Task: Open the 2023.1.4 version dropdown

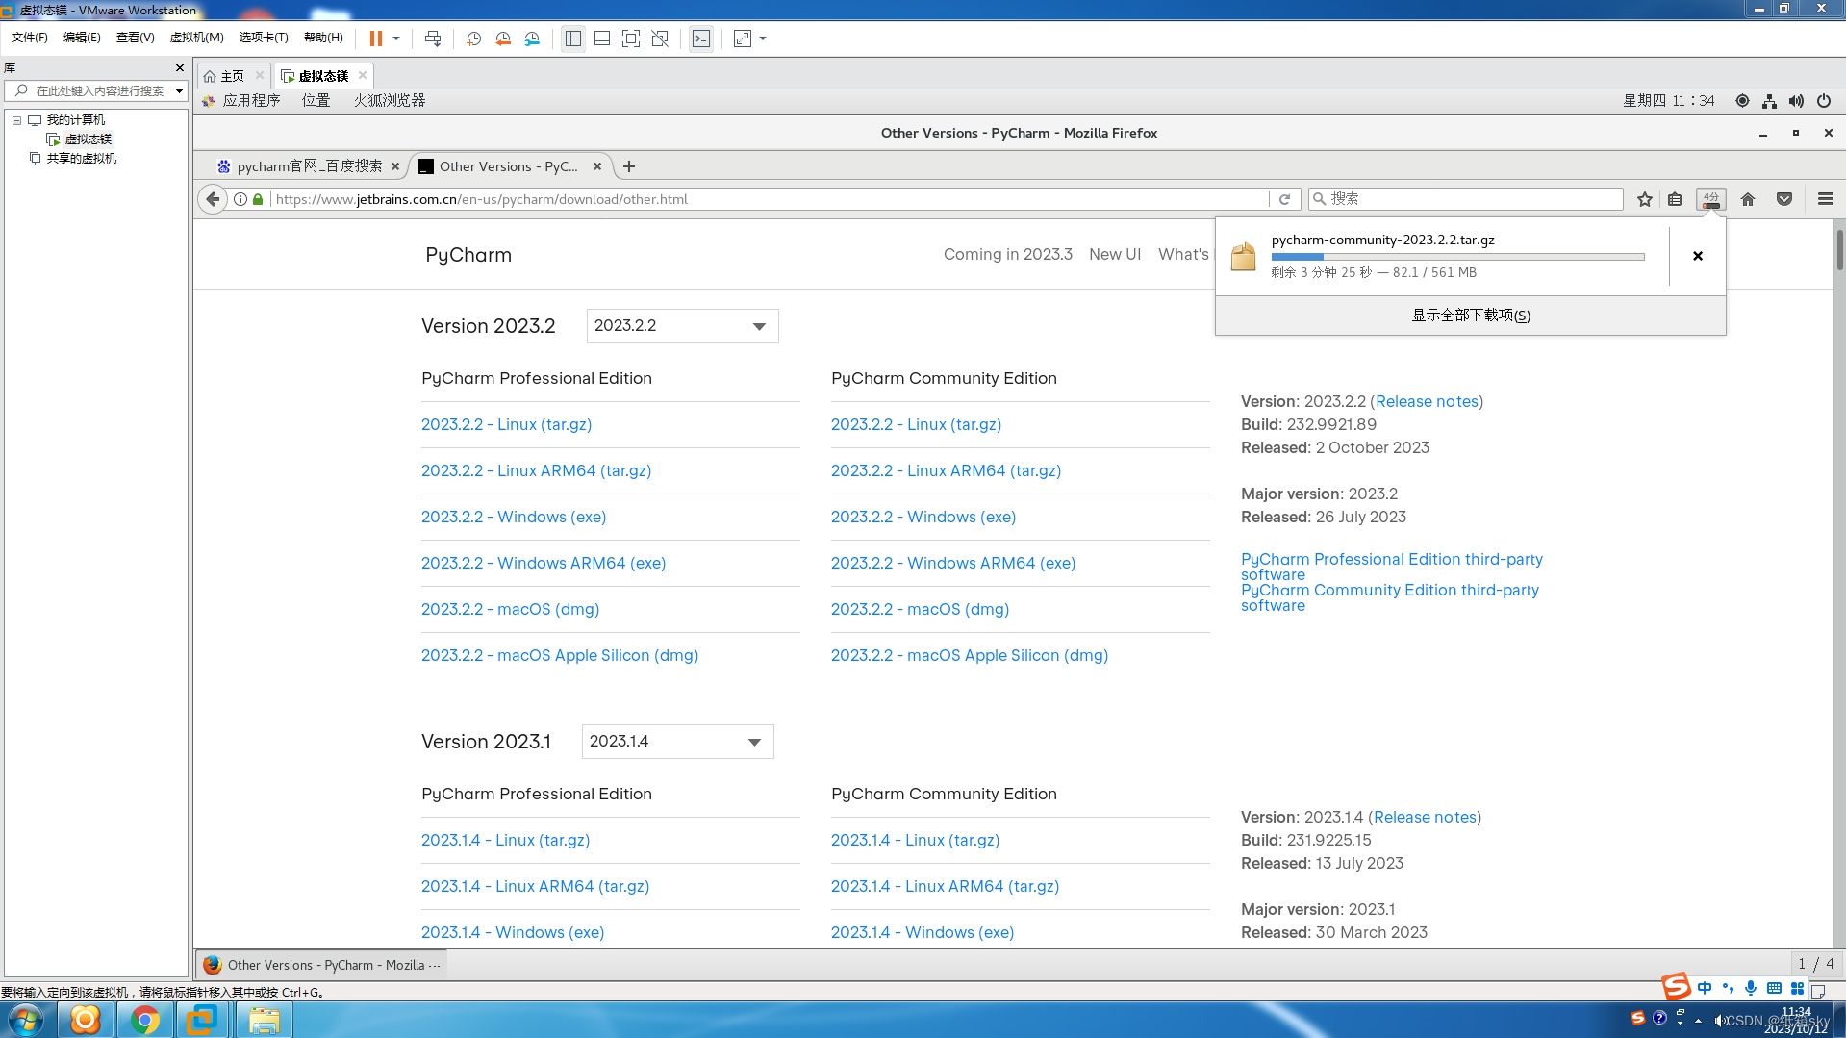Action: pyautogui.click(x=677, y=742)
